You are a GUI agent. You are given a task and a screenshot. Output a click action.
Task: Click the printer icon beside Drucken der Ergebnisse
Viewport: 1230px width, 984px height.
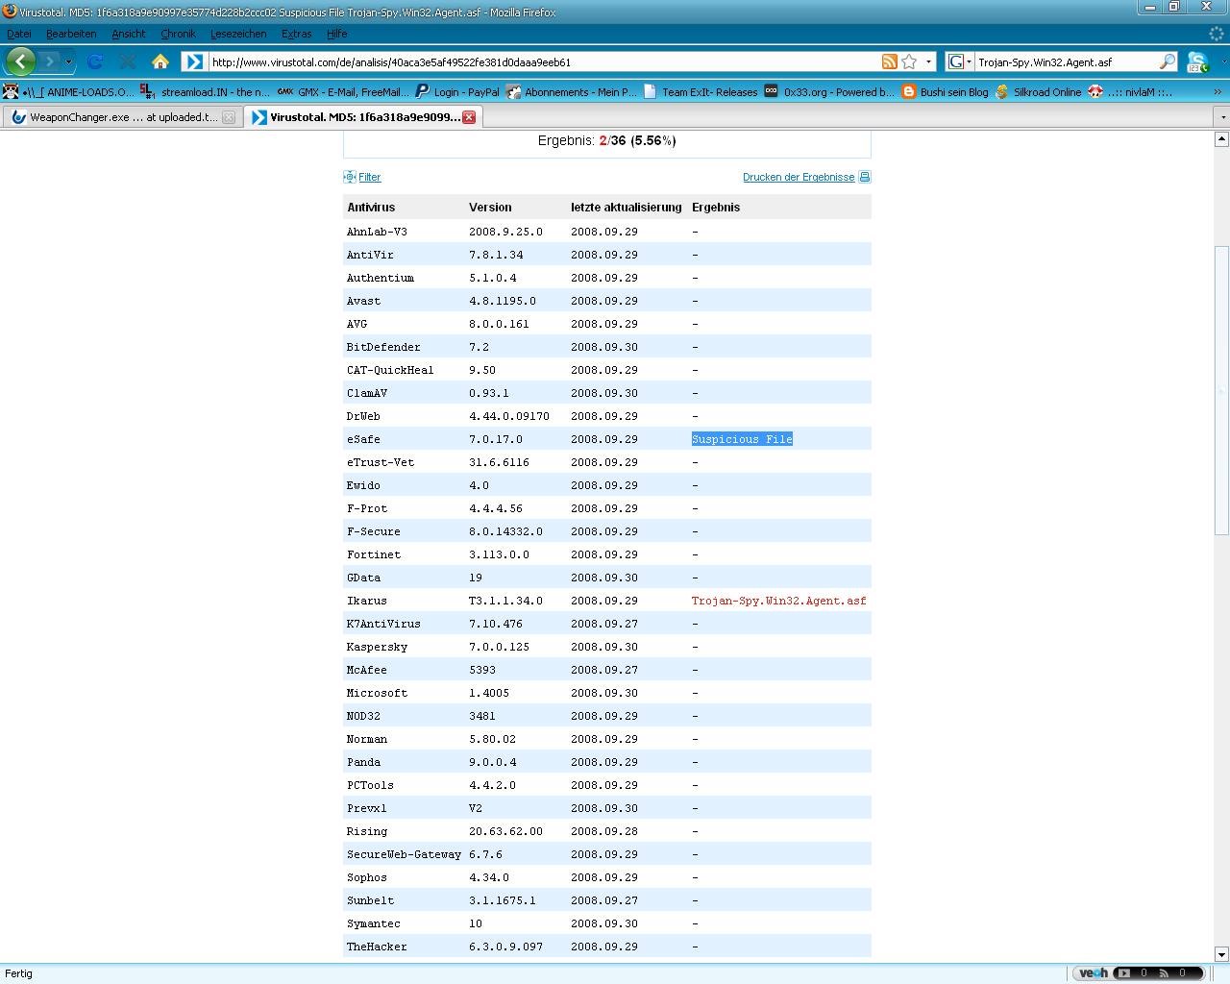865,177
